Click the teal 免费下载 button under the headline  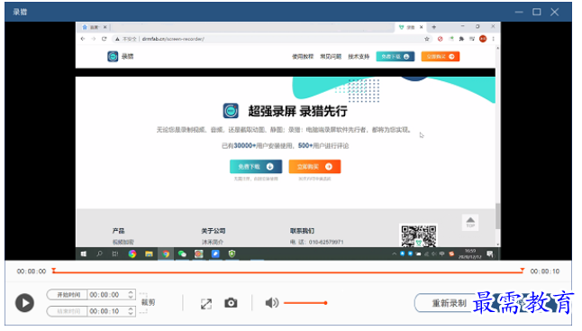[x=256, y=167]
